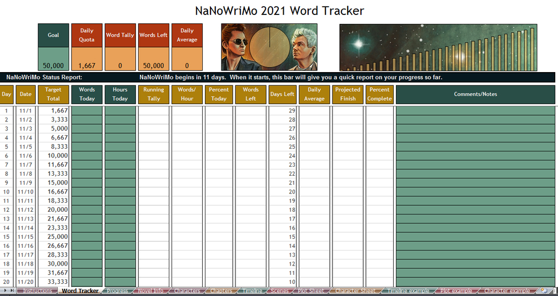Click Hours Today input cell for 11/1
558x296 pixels.
(x=120, y=110)
